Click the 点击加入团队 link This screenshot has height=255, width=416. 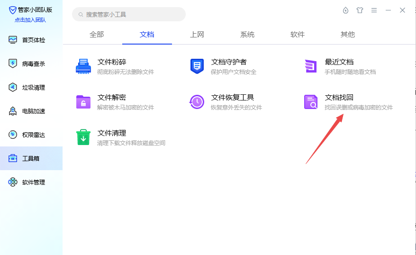click(31, 20)
